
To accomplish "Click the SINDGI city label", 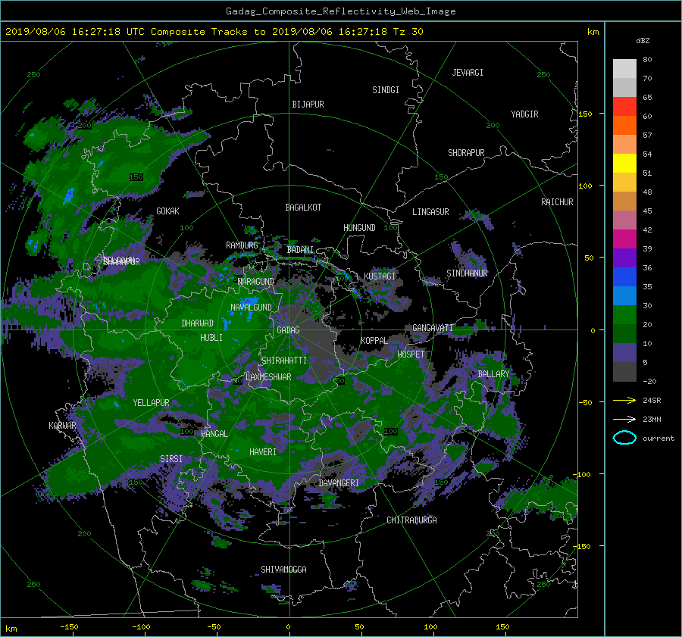I will (386, 90).
